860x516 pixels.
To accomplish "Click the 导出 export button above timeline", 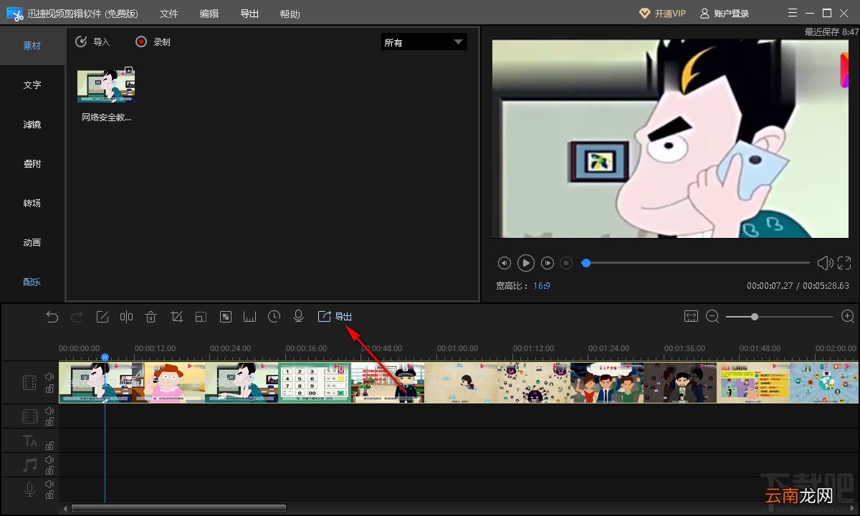I will [x=335, y=317].
